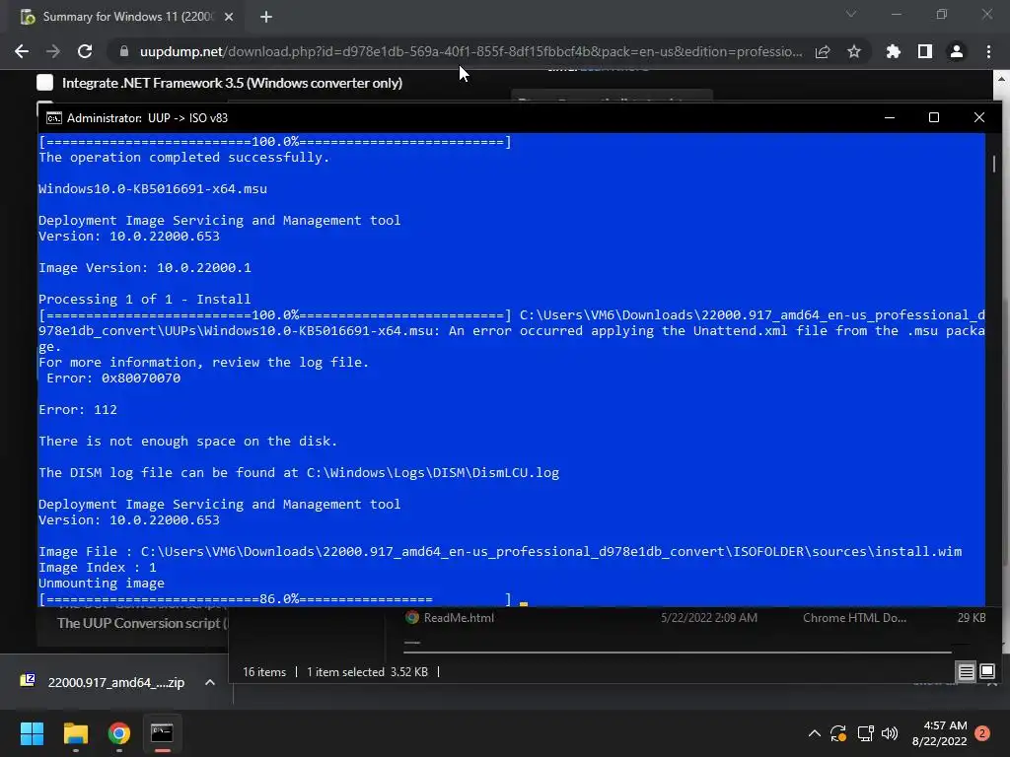
Task: Reload the uupdump page
Action: [85, 51]
